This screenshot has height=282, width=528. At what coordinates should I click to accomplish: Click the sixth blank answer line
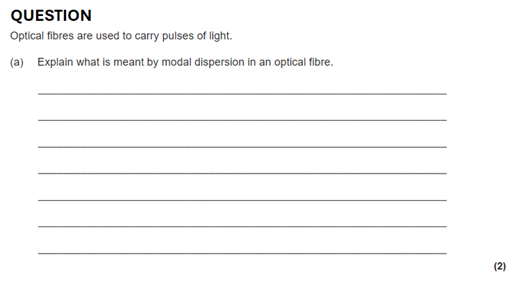pyautogui.click(x=242, y=226)
